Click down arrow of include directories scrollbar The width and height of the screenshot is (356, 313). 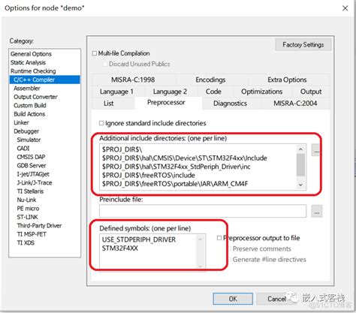click(x=300, y=185)
